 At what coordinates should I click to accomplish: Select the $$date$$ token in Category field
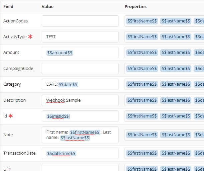coord(68,85)
